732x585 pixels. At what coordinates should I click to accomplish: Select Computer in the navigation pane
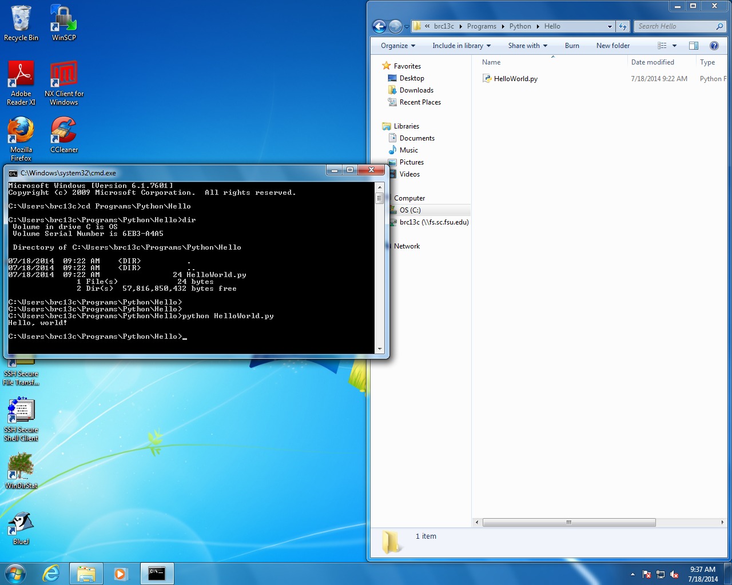[409, 198]
